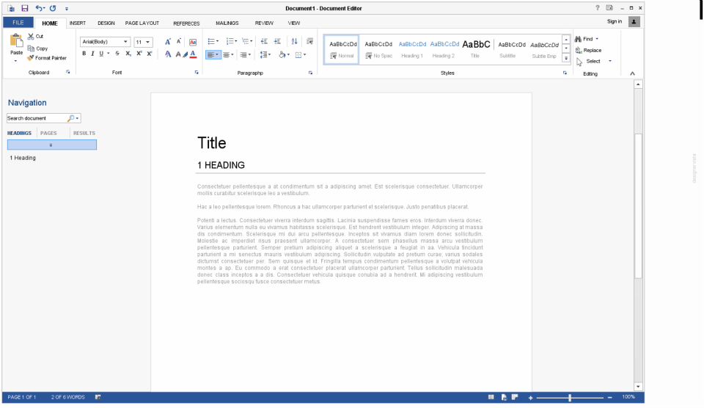704x408 pixels.
Task: Adjust the zoom slider handle
Action: pos(570,398)
